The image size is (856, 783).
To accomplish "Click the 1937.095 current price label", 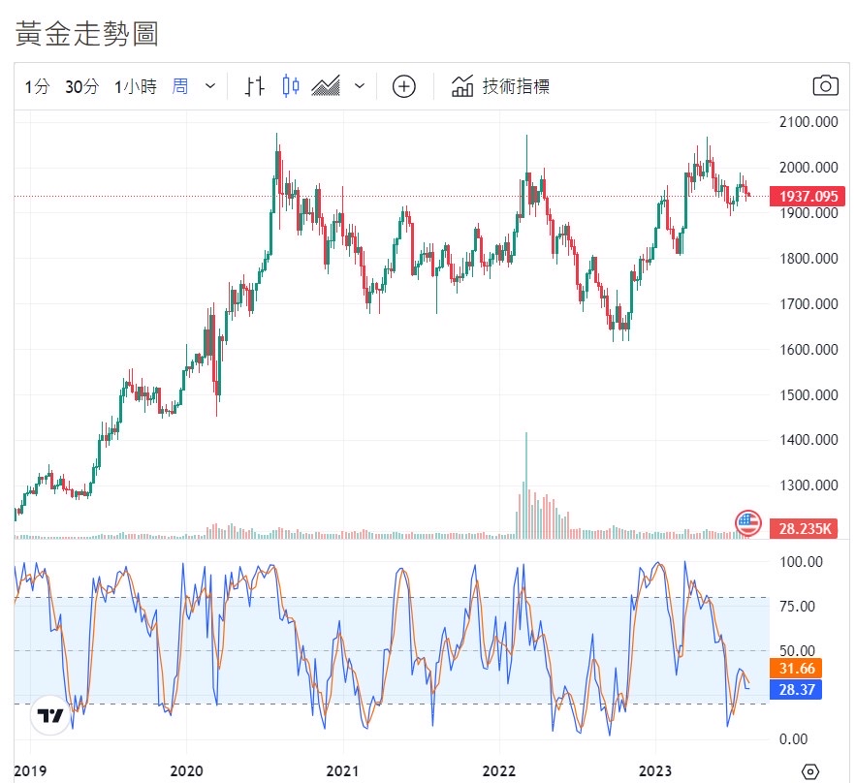I will coord(808,197).
